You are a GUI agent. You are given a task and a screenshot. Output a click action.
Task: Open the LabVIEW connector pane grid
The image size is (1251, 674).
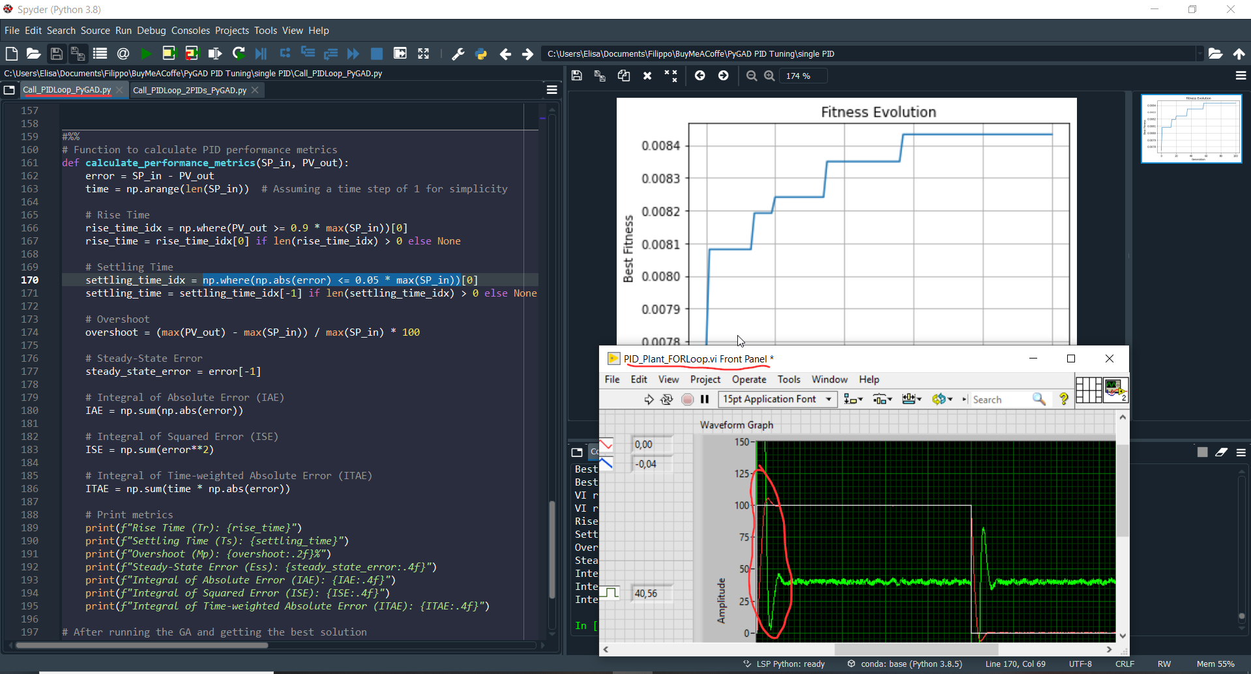pyautogui.click(x=1089, y=390)
